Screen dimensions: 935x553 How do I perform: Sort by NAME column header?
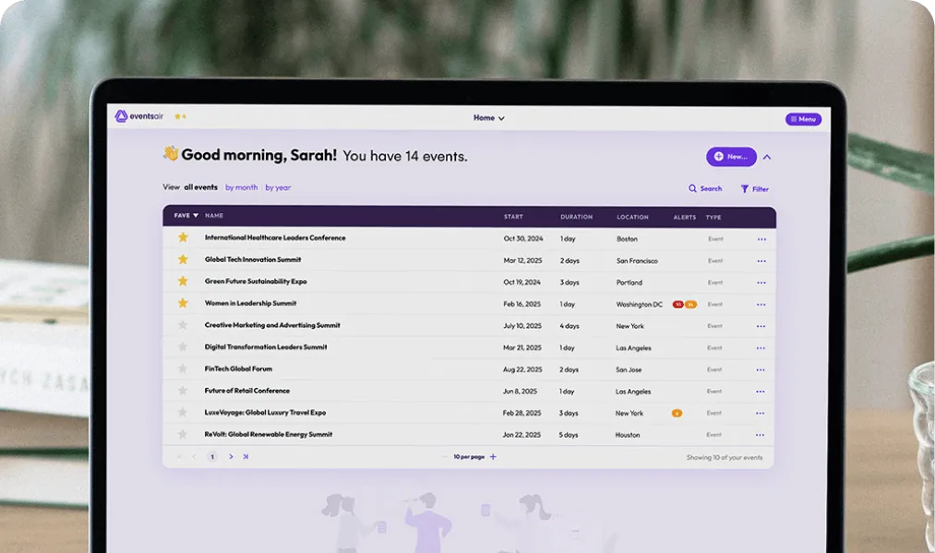(x=214, y=216)
